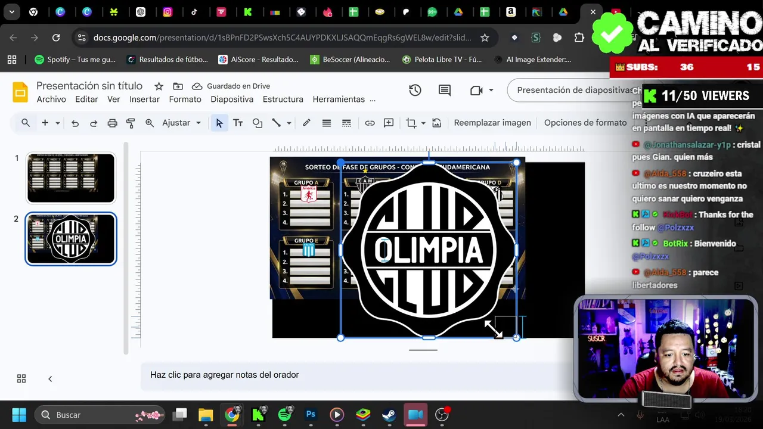Start Presentación de diapositivas
The height and width of the screenshot is (429, 763).
pos(575,90)
